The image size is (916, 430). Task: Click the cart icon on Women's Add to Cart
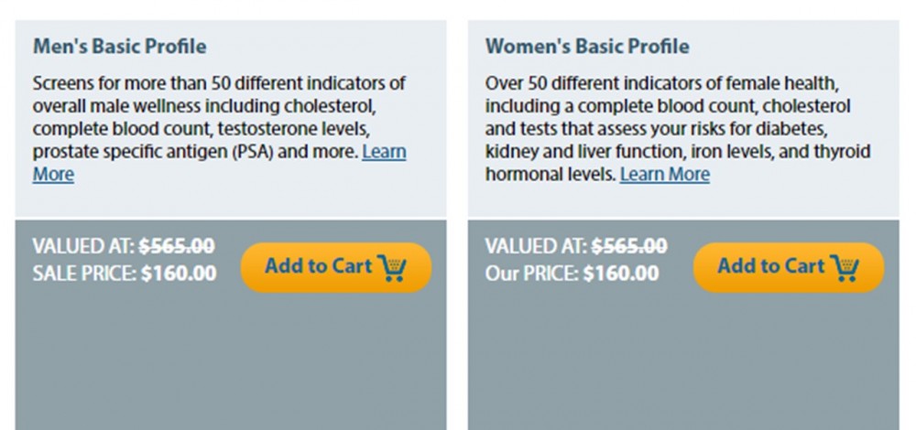(x=845, y=268)
